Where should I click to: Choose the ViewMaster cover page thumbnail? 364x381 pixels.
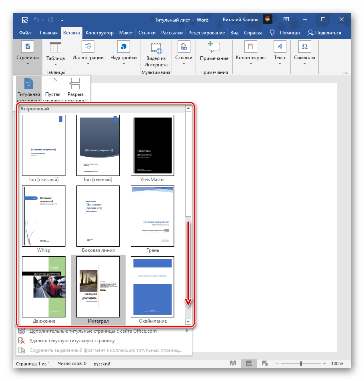click(x=152, y=145)
